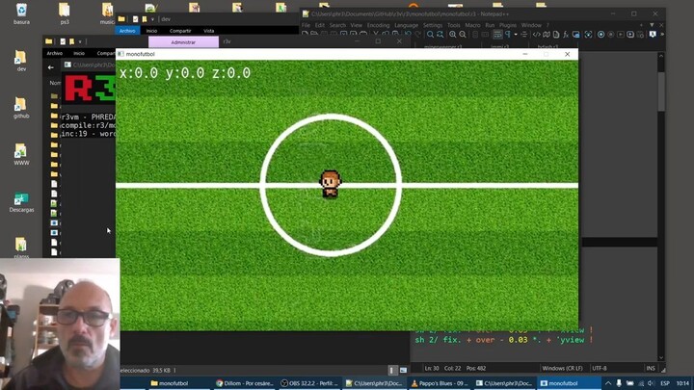Open the Encoding menu in Notepad++
694x390 pixels.
pyautogui.click(x=379, y=25)
